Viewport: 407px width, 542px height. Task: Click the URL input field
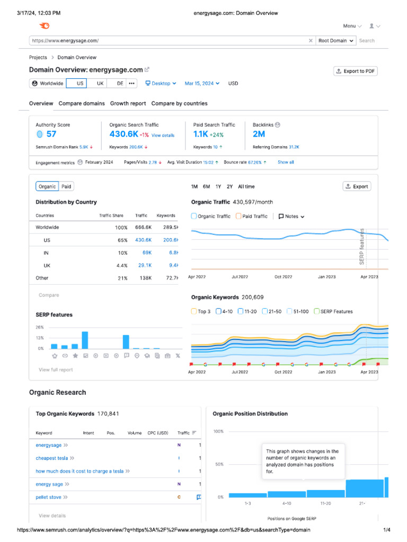pyautogui.click(x=170, y=41)
